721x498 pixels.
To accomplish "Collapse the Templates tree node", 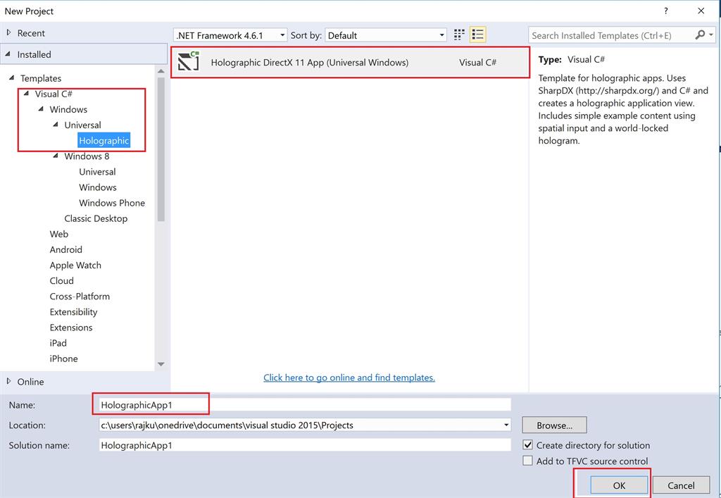I will (x=12, y=78).
